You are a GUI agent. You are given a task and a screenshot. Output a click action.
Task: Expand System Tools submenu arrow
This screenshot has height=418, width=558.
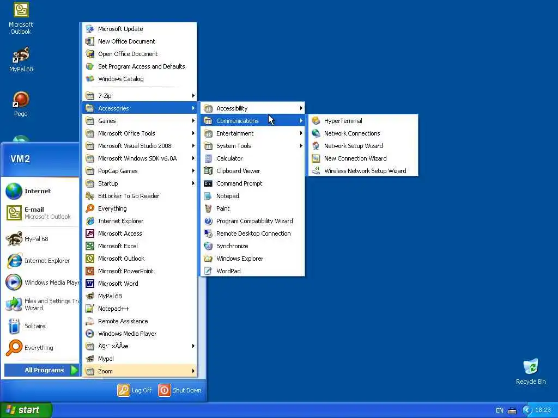point(301,146)
